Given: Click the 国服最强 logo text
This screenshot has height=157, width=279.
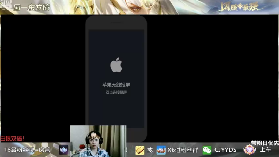Looking at the screenshot, I should click(x=240, y=7).
